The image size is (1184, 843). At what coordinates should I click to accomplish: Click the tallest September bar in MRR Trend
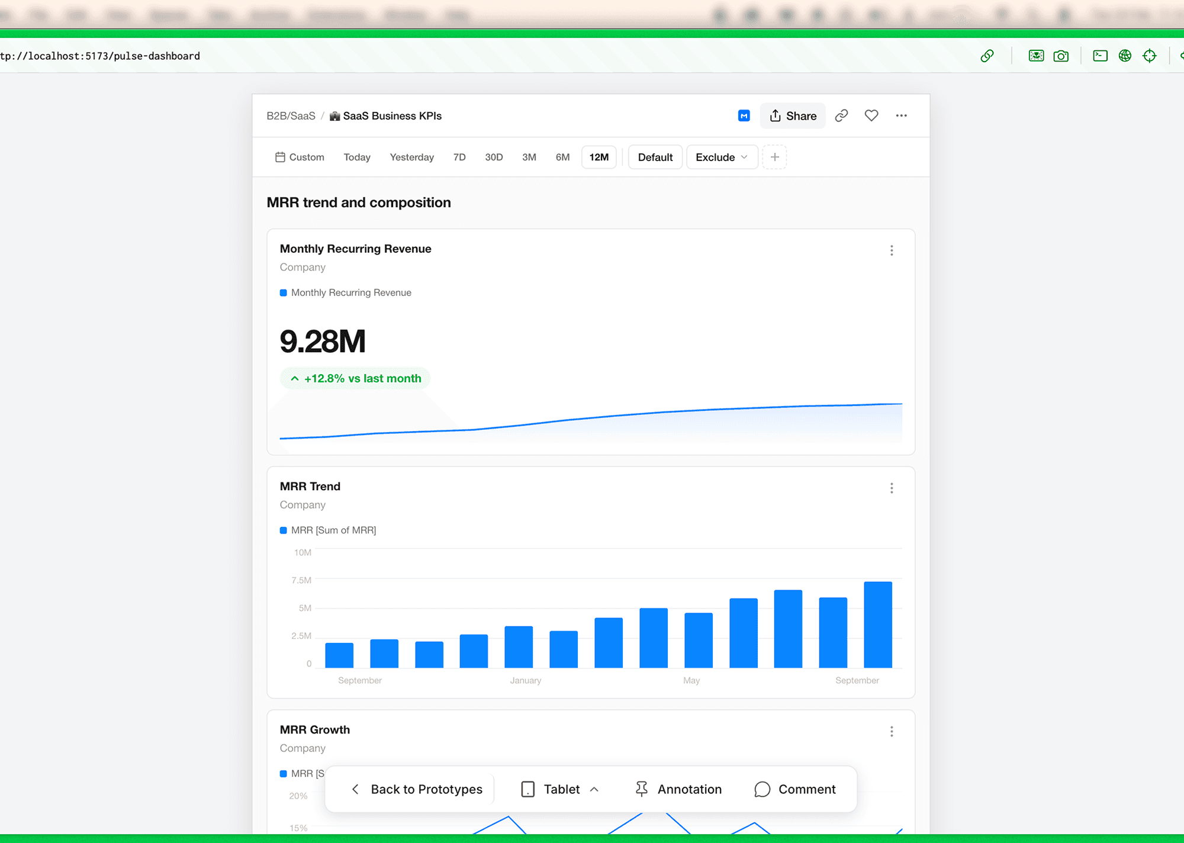click(x=877, y=625)
